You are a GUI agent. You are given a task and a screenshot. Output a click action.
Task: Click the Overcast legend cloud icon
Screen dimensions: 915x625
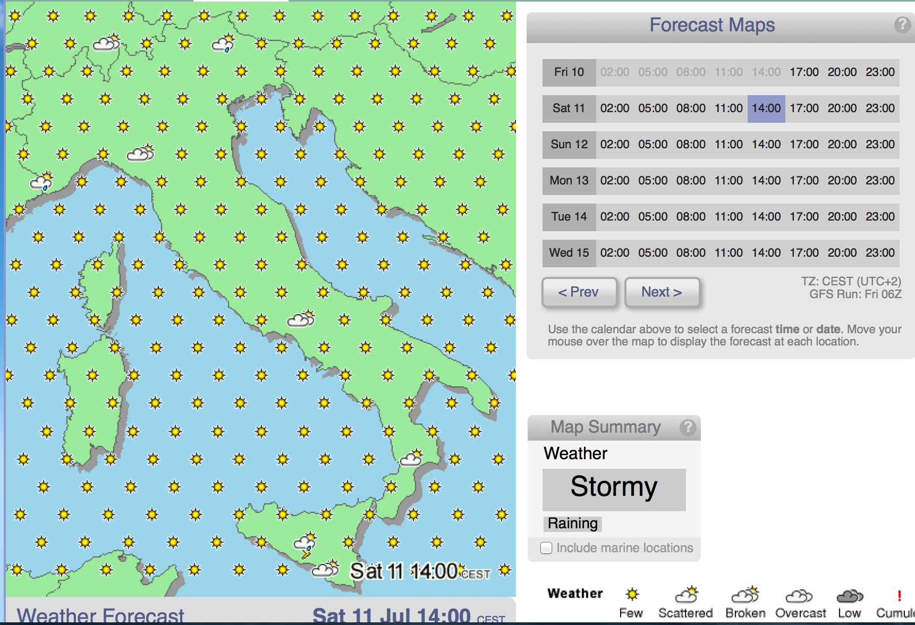tap(799, 596)
